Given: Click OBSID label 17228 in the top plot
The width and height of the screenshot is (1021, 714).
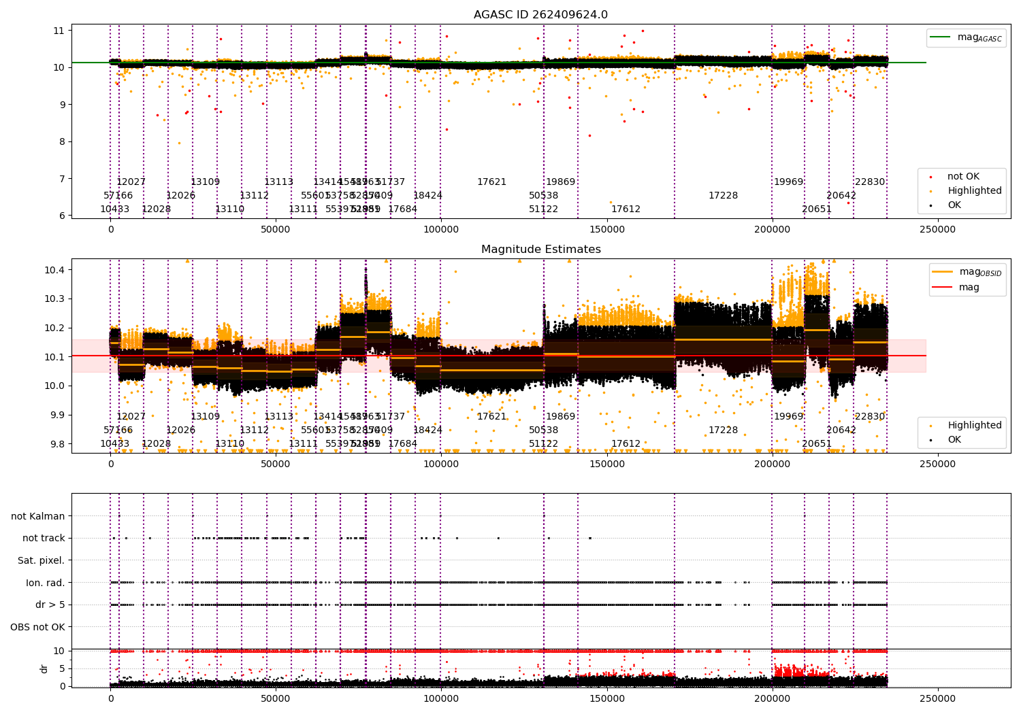Looking at the screenshot, I should (723, 196).
